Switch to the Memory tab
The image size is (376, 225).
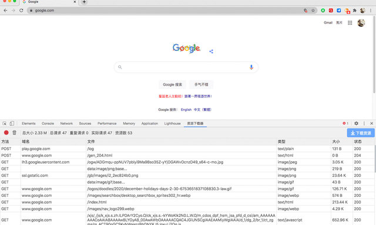coord(129,124)
